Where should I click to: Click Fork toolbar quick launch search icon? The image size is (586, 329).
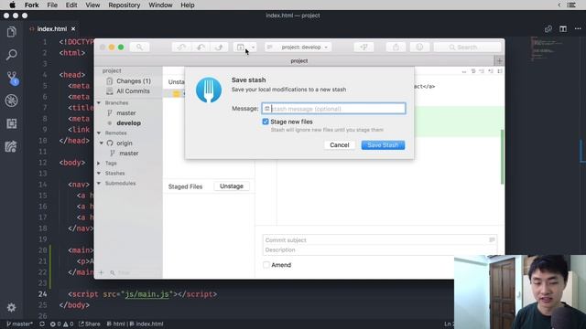pos(139,47)
